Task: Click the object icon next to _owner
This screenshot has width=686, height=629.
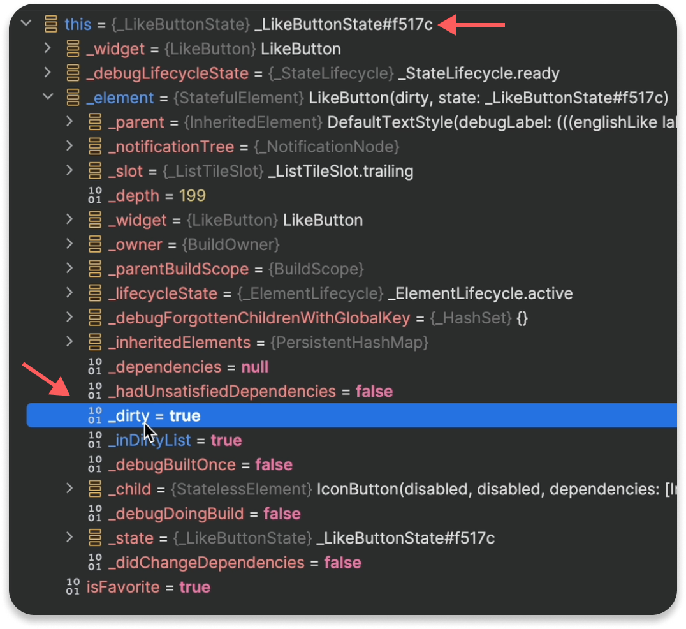Action: click(94, 244)
